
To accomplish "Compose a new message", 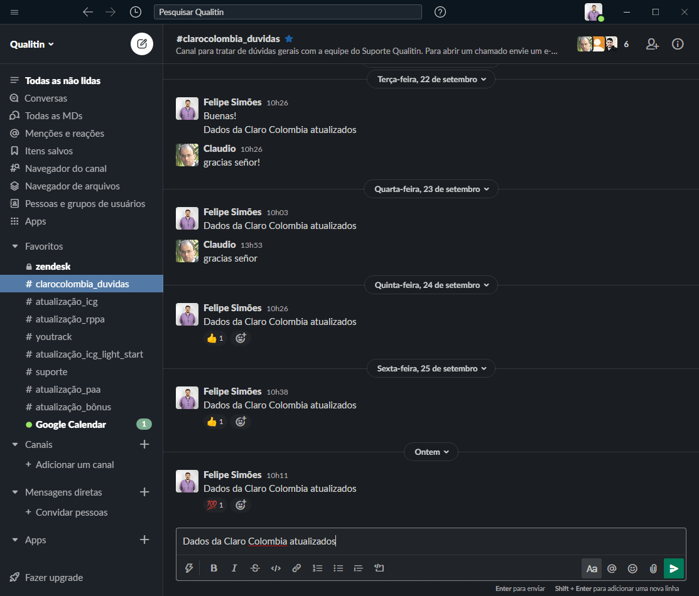I will pos(142,44).
